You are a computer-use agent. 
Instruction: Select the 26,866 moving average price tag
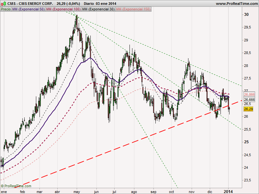pos(249,94)
